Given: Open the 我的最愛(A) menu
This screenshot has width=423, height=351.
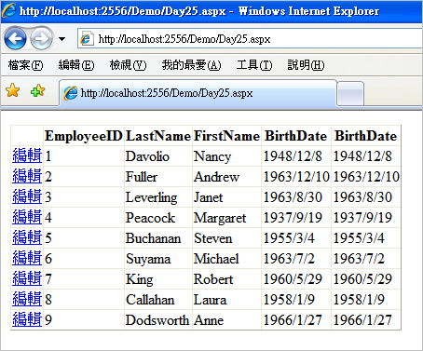Looking at the screenshot, I should pos(191,65).
